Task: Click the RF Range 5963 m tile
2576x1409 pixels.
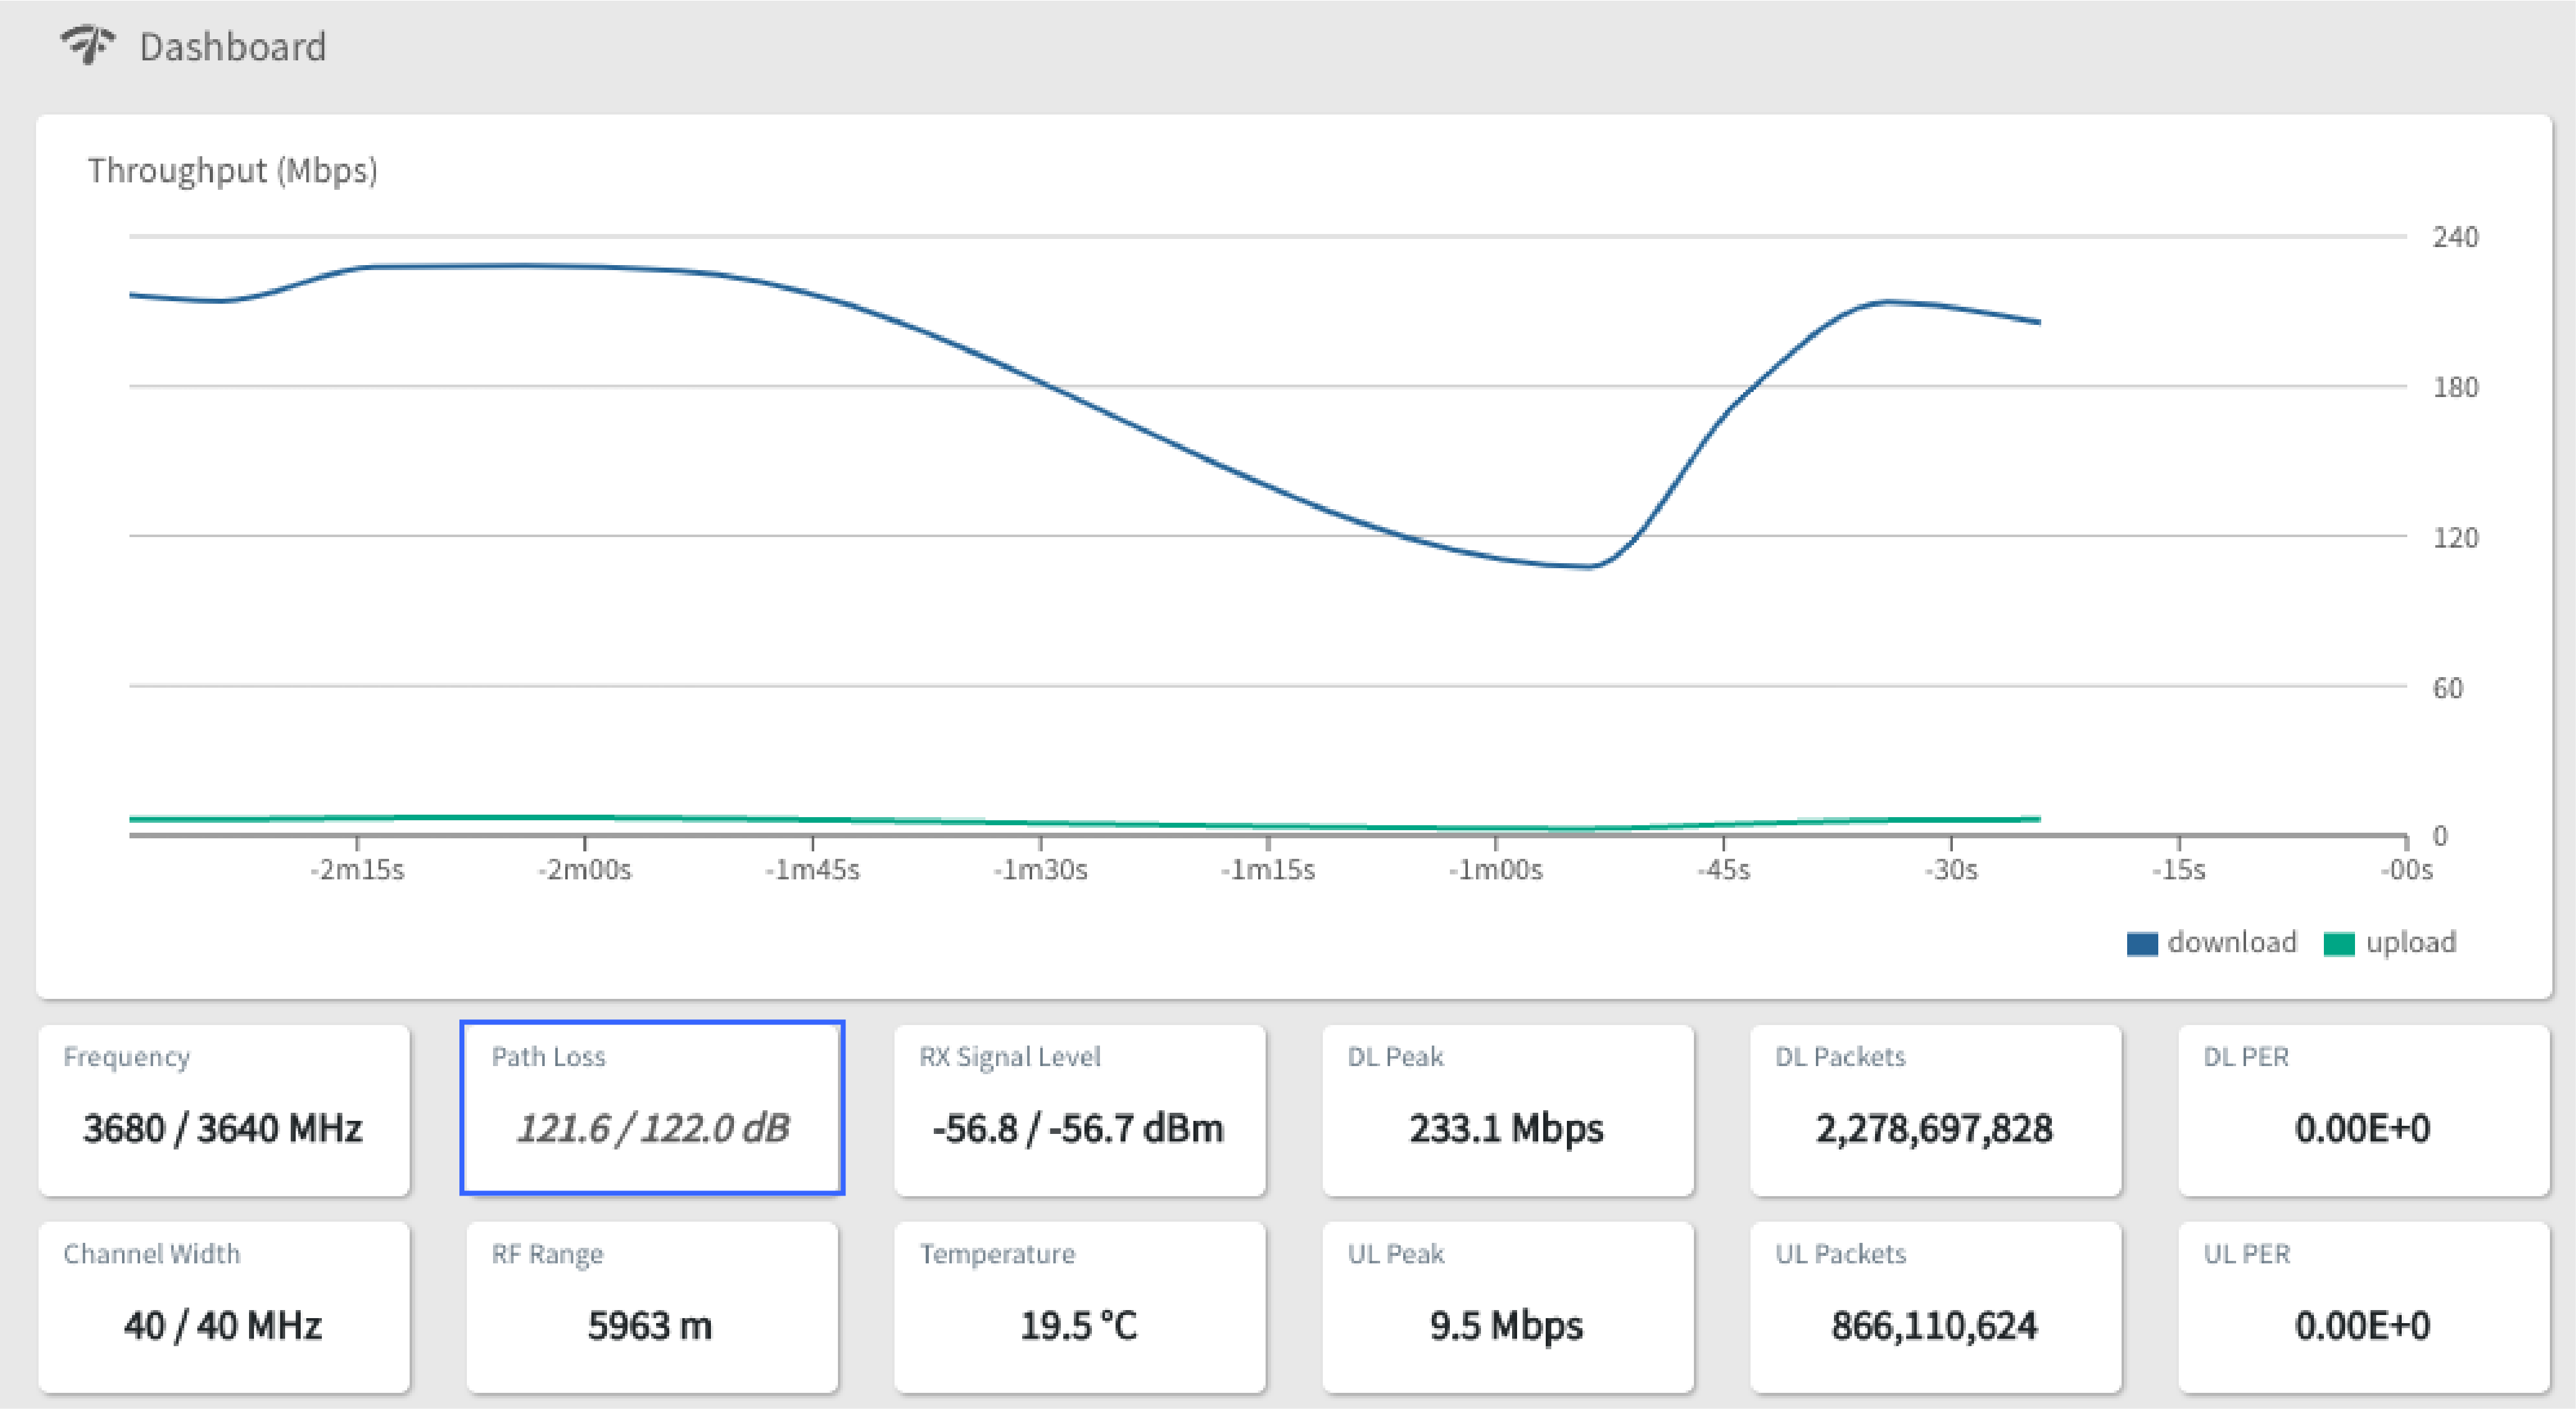Action: (652, 1307)
